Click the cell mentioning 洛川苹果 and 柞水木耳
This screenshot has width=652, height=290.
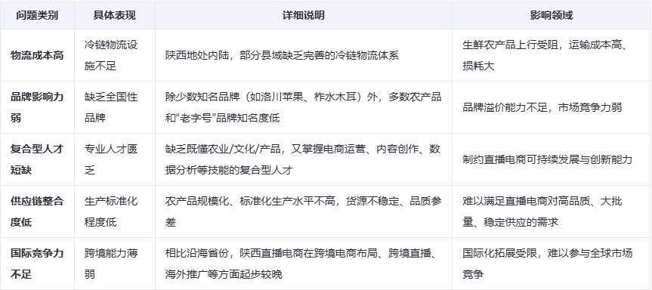click(x=304, y=107)
